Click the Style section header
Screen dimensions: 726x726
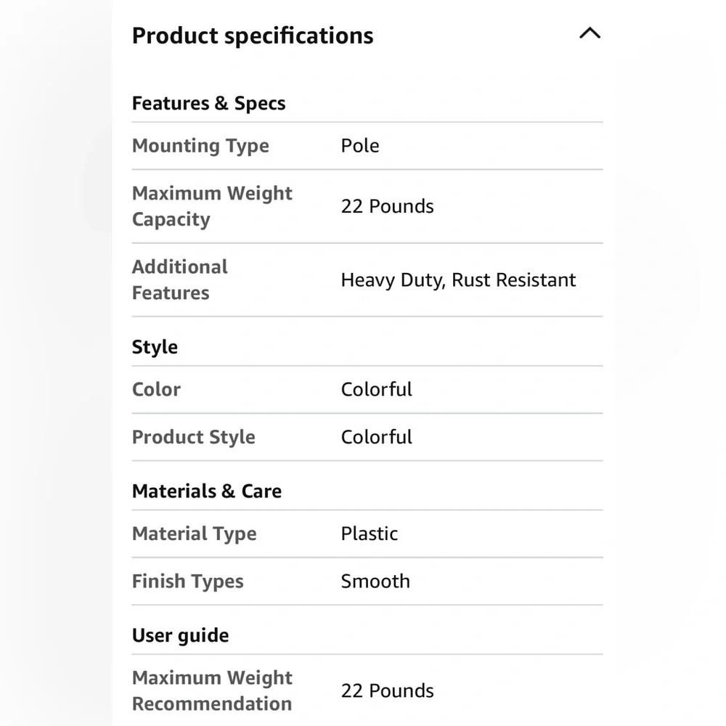155,347
